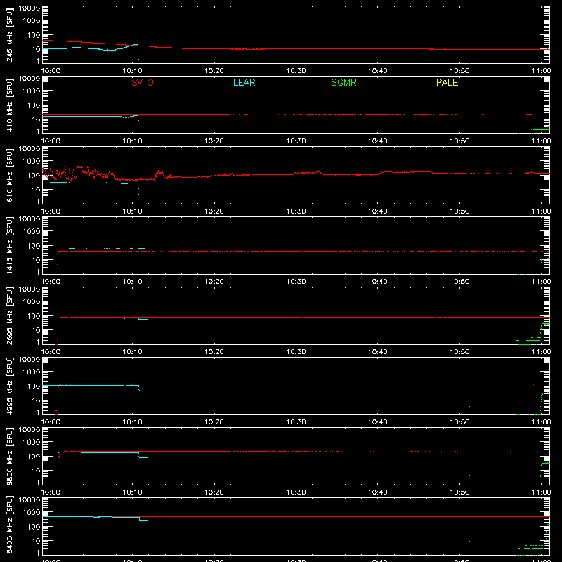562x562 pixels.
Task: Click the 100 tick on 4995 MHz axis
Action: [x=34, y=386]
